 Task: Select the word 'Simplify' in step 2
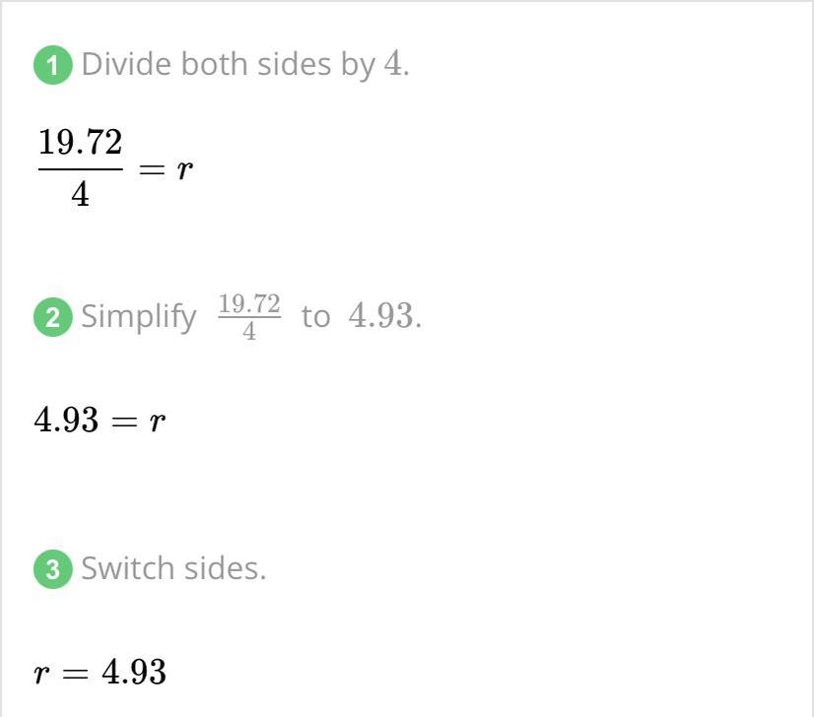pyautogui.click(x=139, y=317)
